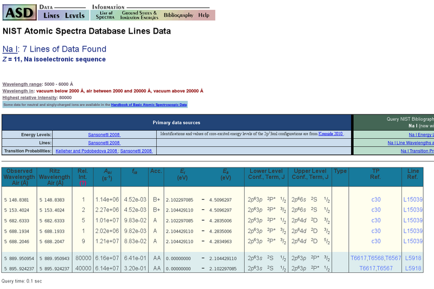Click the Highest relative intensity label
The image size is (434, 289).
tap(30, 98)
